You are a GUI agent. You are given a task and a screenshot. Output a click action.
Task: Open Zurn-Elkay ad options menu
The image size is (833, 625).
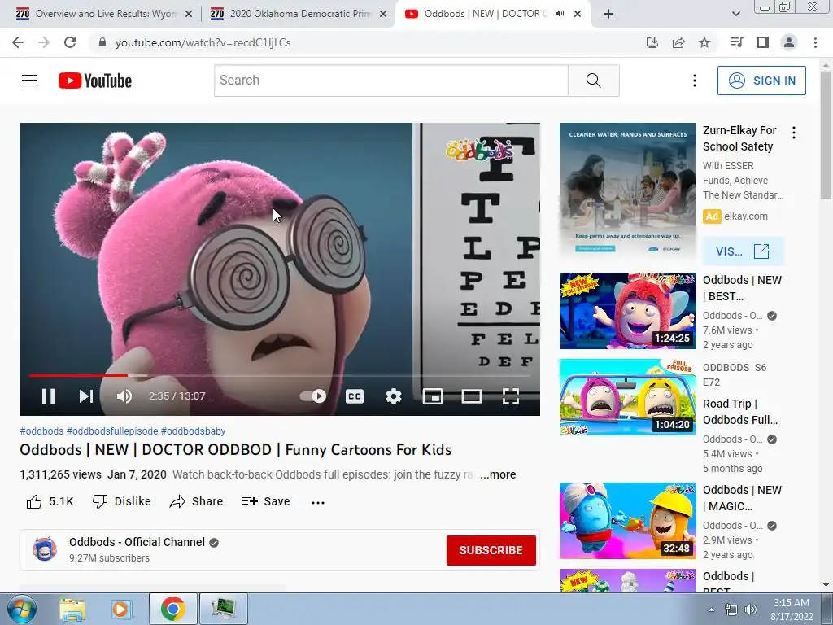794,133
